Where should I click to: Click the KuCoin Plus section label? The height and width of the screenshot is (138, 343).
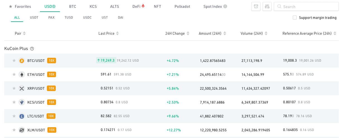(x=16, y=49)
